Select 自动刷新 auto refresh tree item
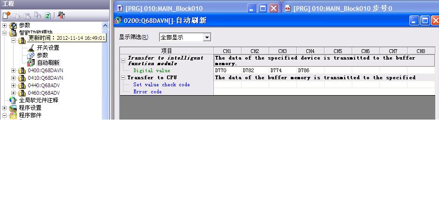The width and height of the screenshot is (439, 211). coord(48,62)
